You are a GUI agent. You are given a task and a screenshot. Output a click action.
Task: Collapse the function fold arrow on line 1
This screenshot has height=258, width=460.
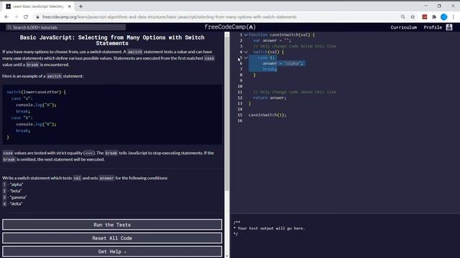(x=246, y=34)
